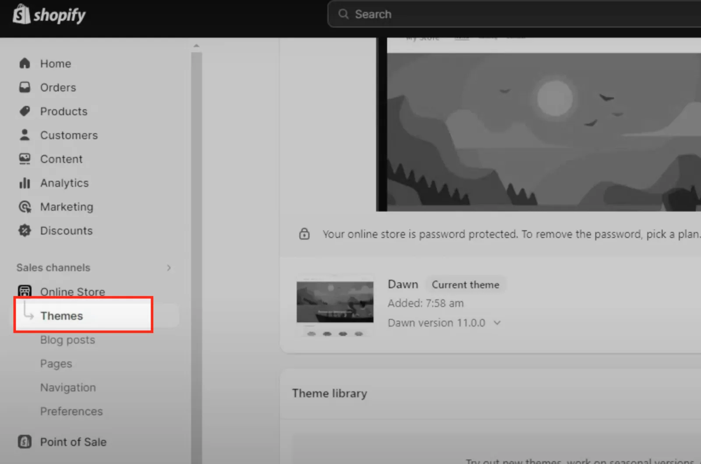The height and width of the screenshot is (464, 701).
Task: Click the Shopify logo icon
Action: pos(21,14)
